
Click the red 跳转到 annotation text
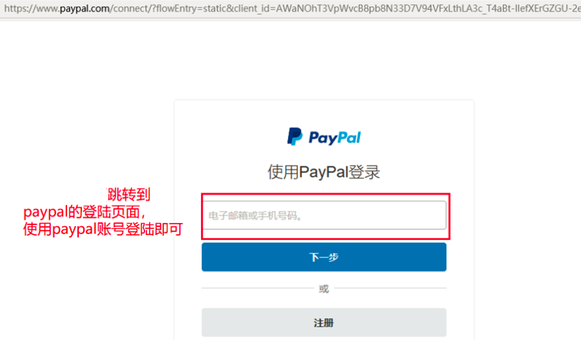(129, 194)
